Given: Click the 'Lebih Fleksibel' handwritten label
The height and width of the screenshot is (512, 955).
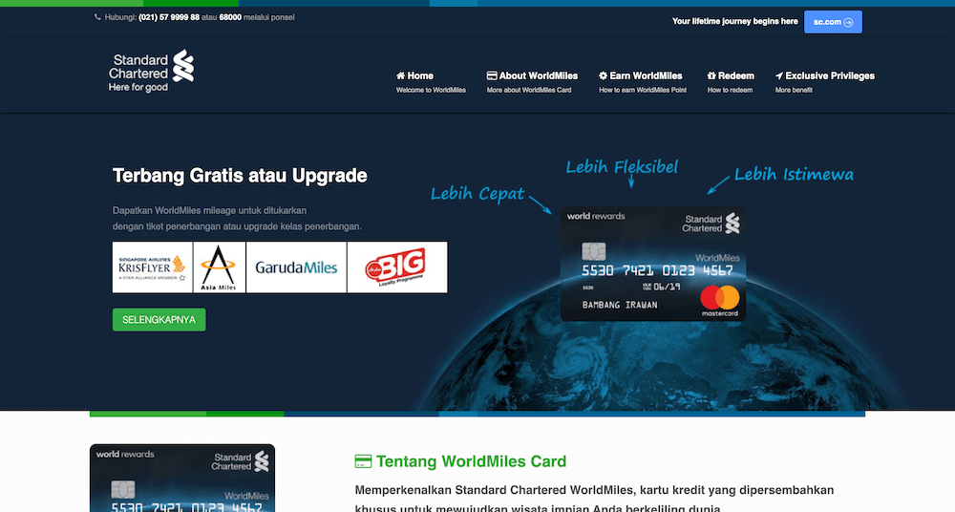Looking at the screenshot, I should [622, 167].
